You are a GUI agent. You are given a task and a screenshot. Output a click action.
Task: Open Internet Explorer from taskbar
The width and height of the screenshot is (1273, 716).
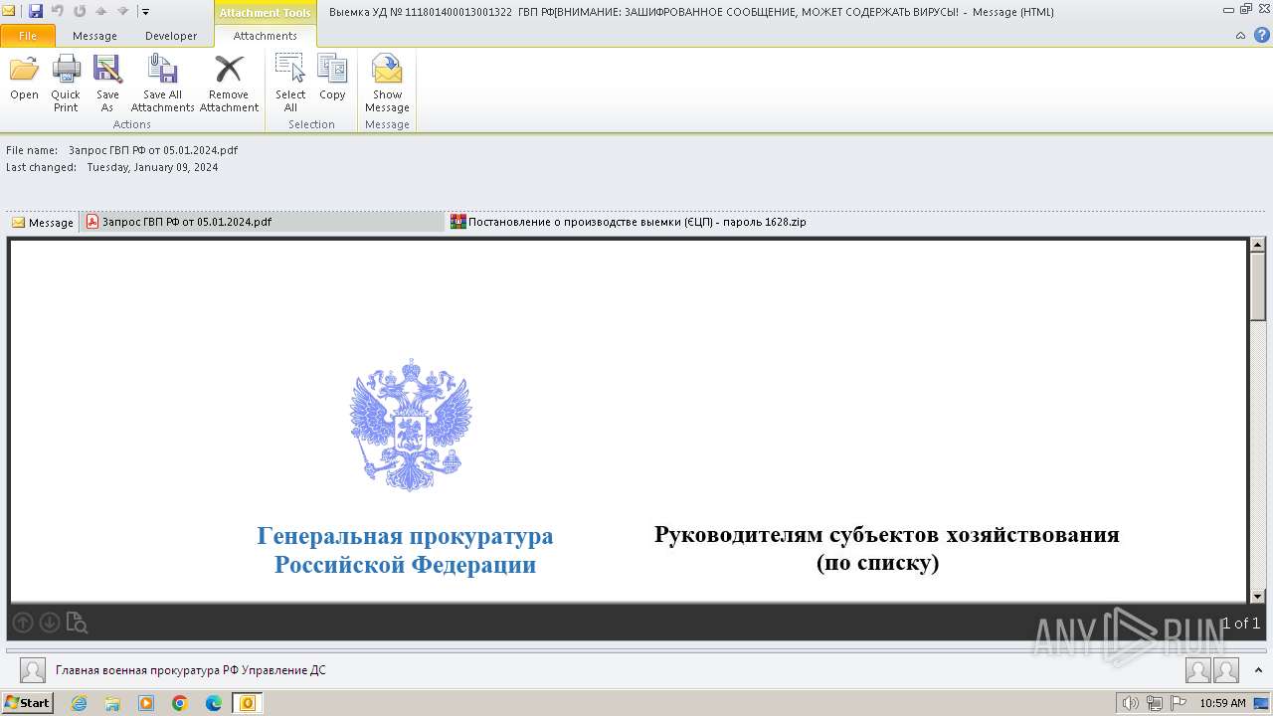[79, 703]
